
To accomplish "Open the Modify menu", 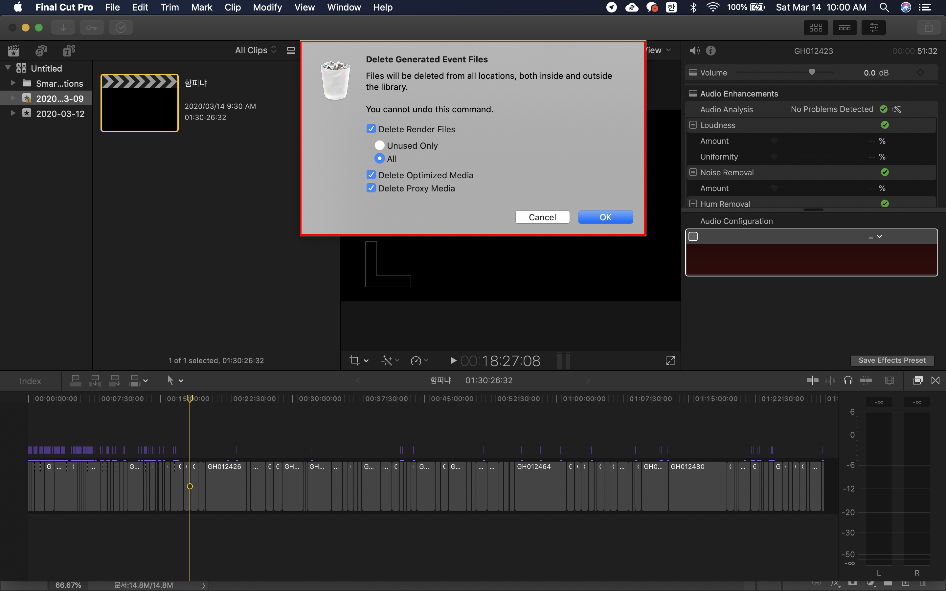I will 267,7.
